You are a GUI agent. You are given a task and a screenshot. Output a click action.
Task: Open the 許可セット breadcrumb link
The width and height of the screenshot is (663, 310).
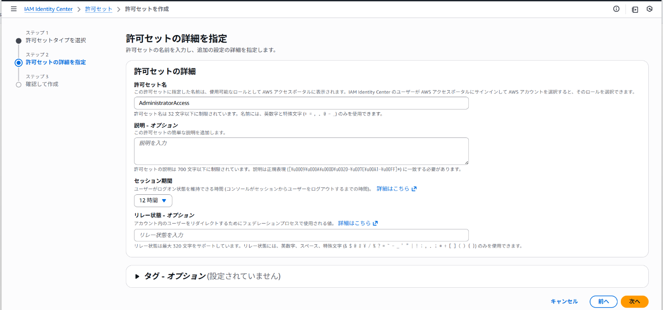[x=99, y=9]
